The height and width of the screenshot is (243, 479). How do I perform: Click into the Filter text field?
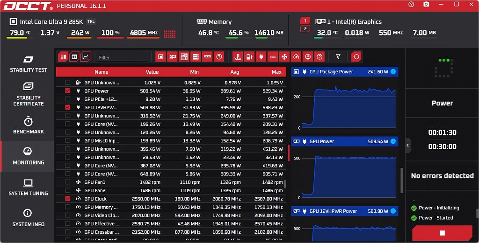click(123, 57)
